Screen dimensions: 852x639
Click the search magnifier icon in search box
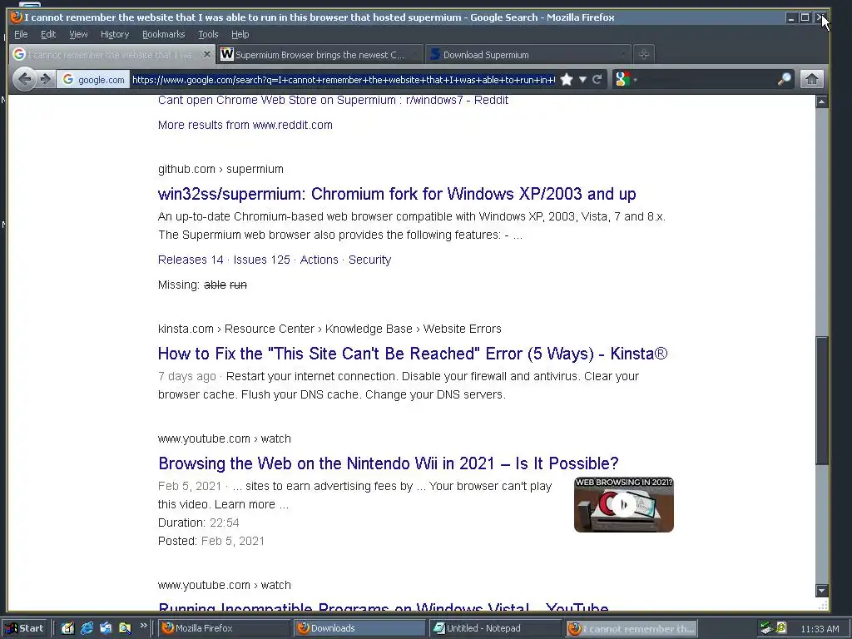[x=784, y=79]
